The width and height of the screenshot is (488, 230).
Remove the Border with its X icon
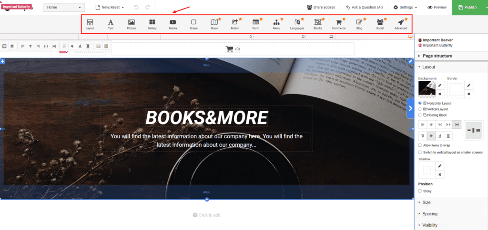click(469, 94)
